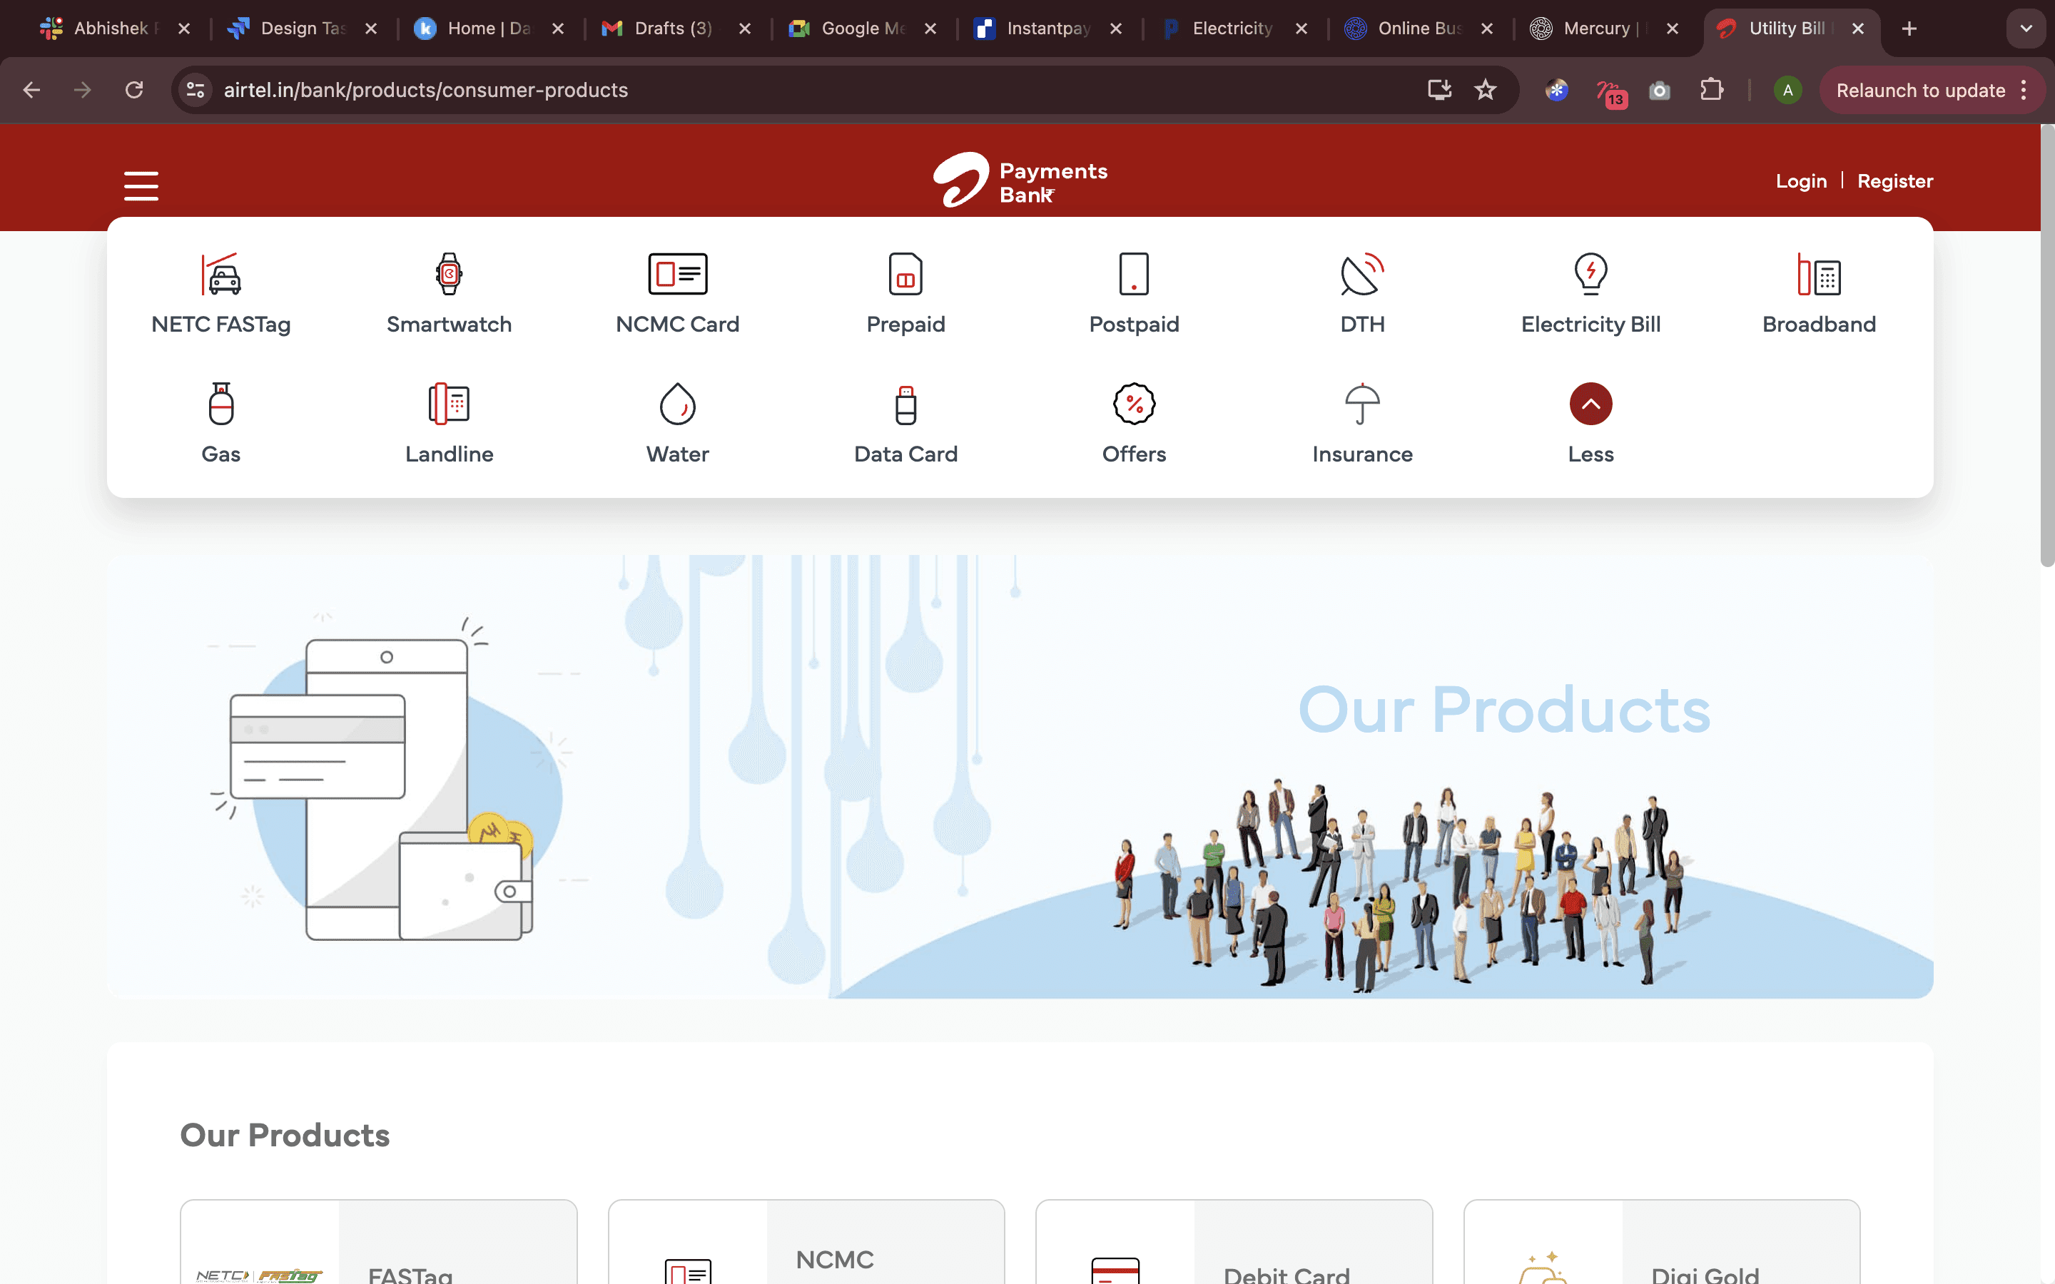
Task: Open the Offers percent badge icon
Action: (1134, 404)
